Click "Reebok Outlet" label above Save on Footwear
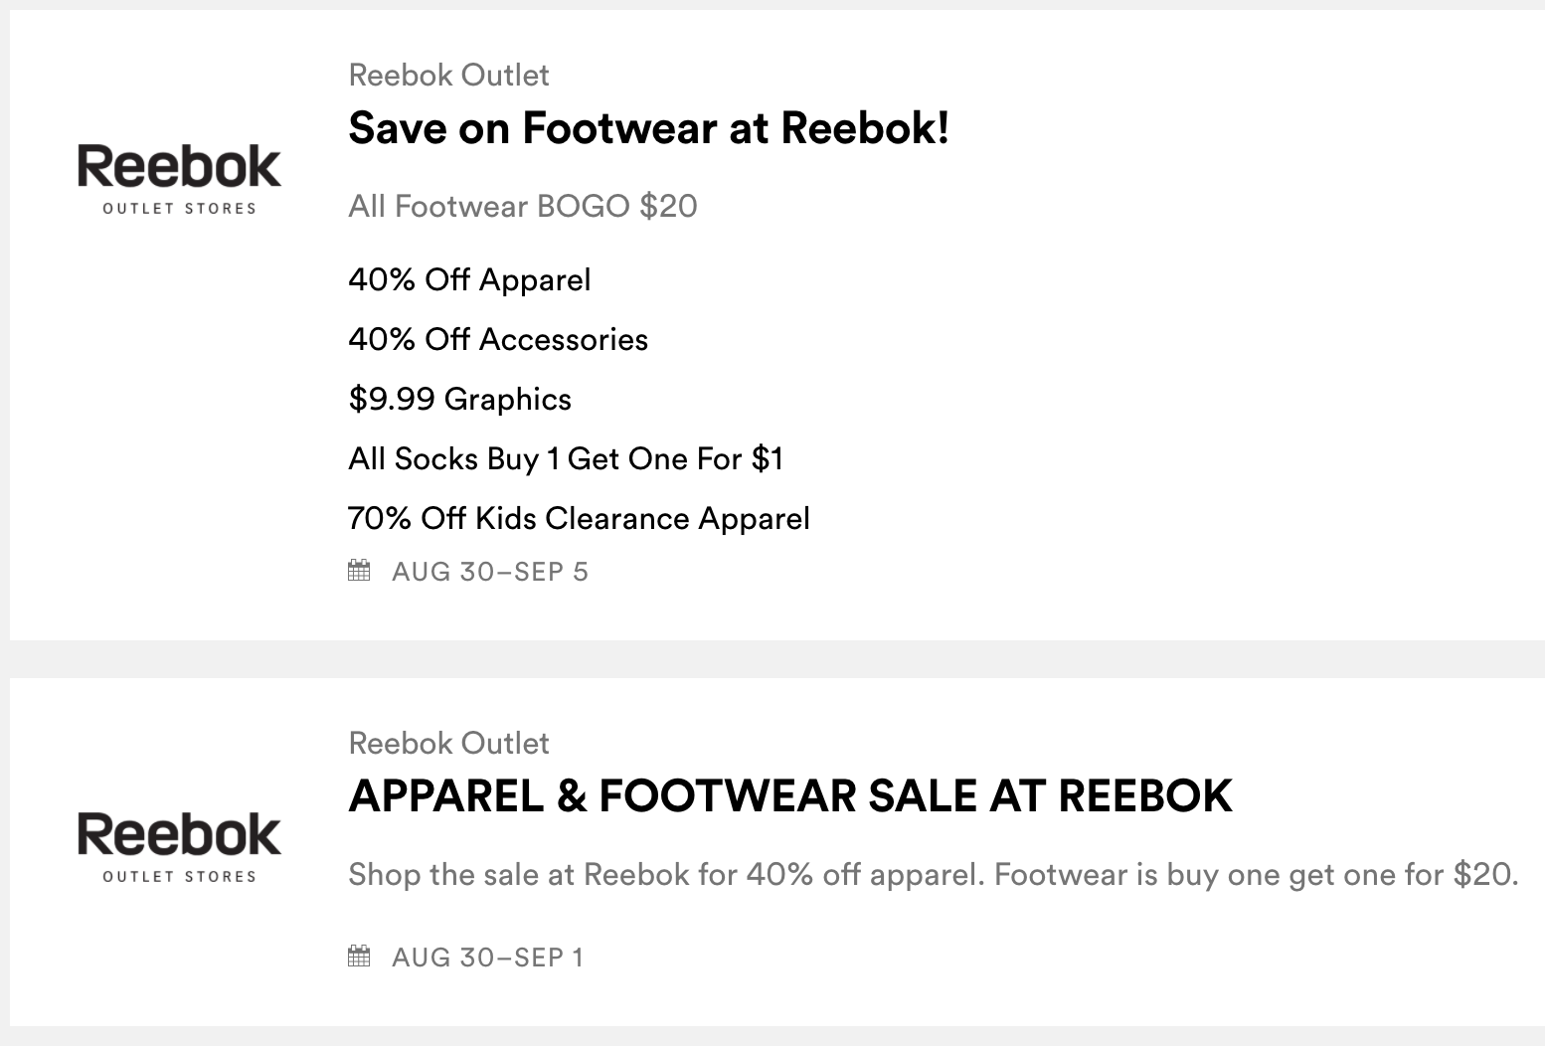 pyautogui.click(x=448, y=76)
